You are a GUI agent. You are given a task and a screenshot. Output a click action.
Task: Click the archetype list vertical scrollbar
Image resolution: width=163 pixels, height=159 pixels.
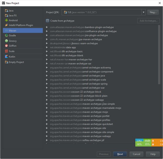[x=159, y=55]
